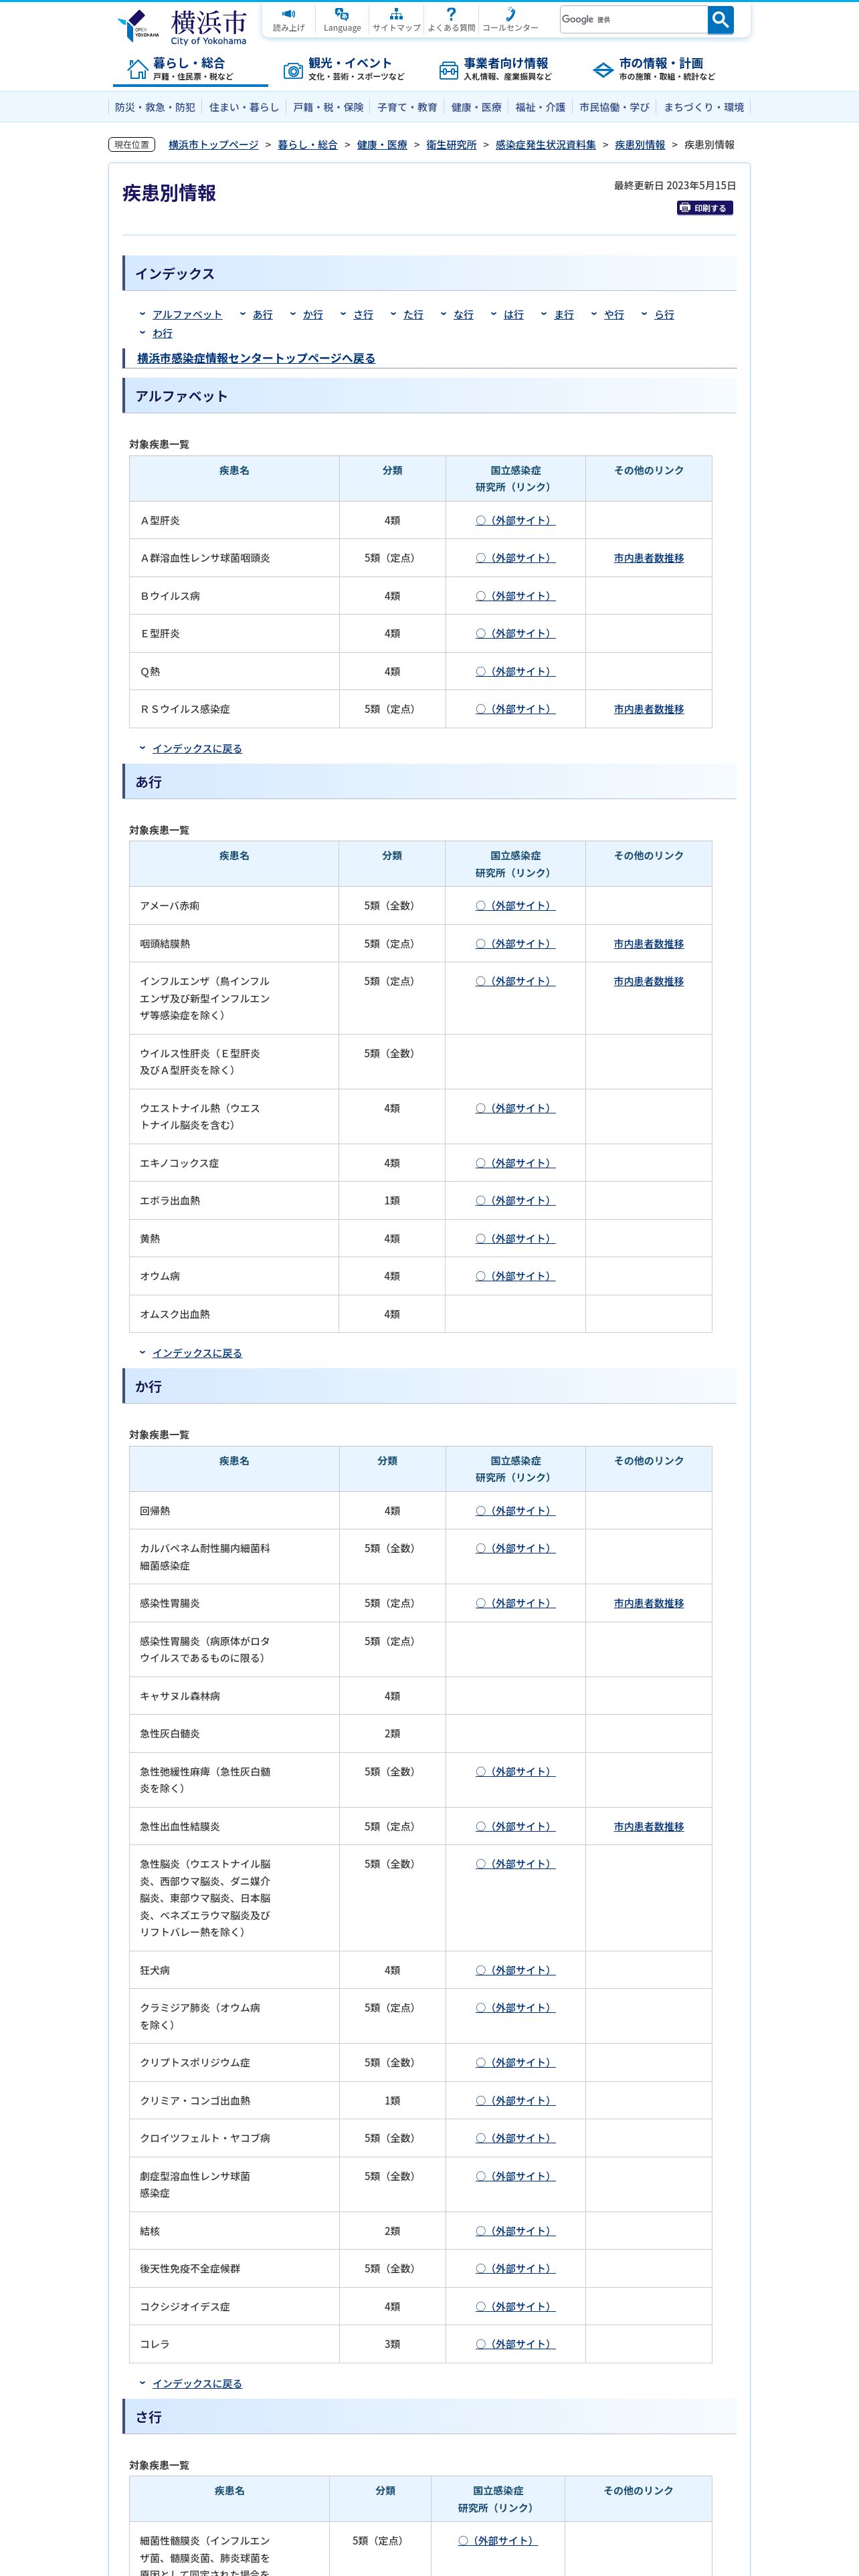Click the Google search input field

[633, 20]
